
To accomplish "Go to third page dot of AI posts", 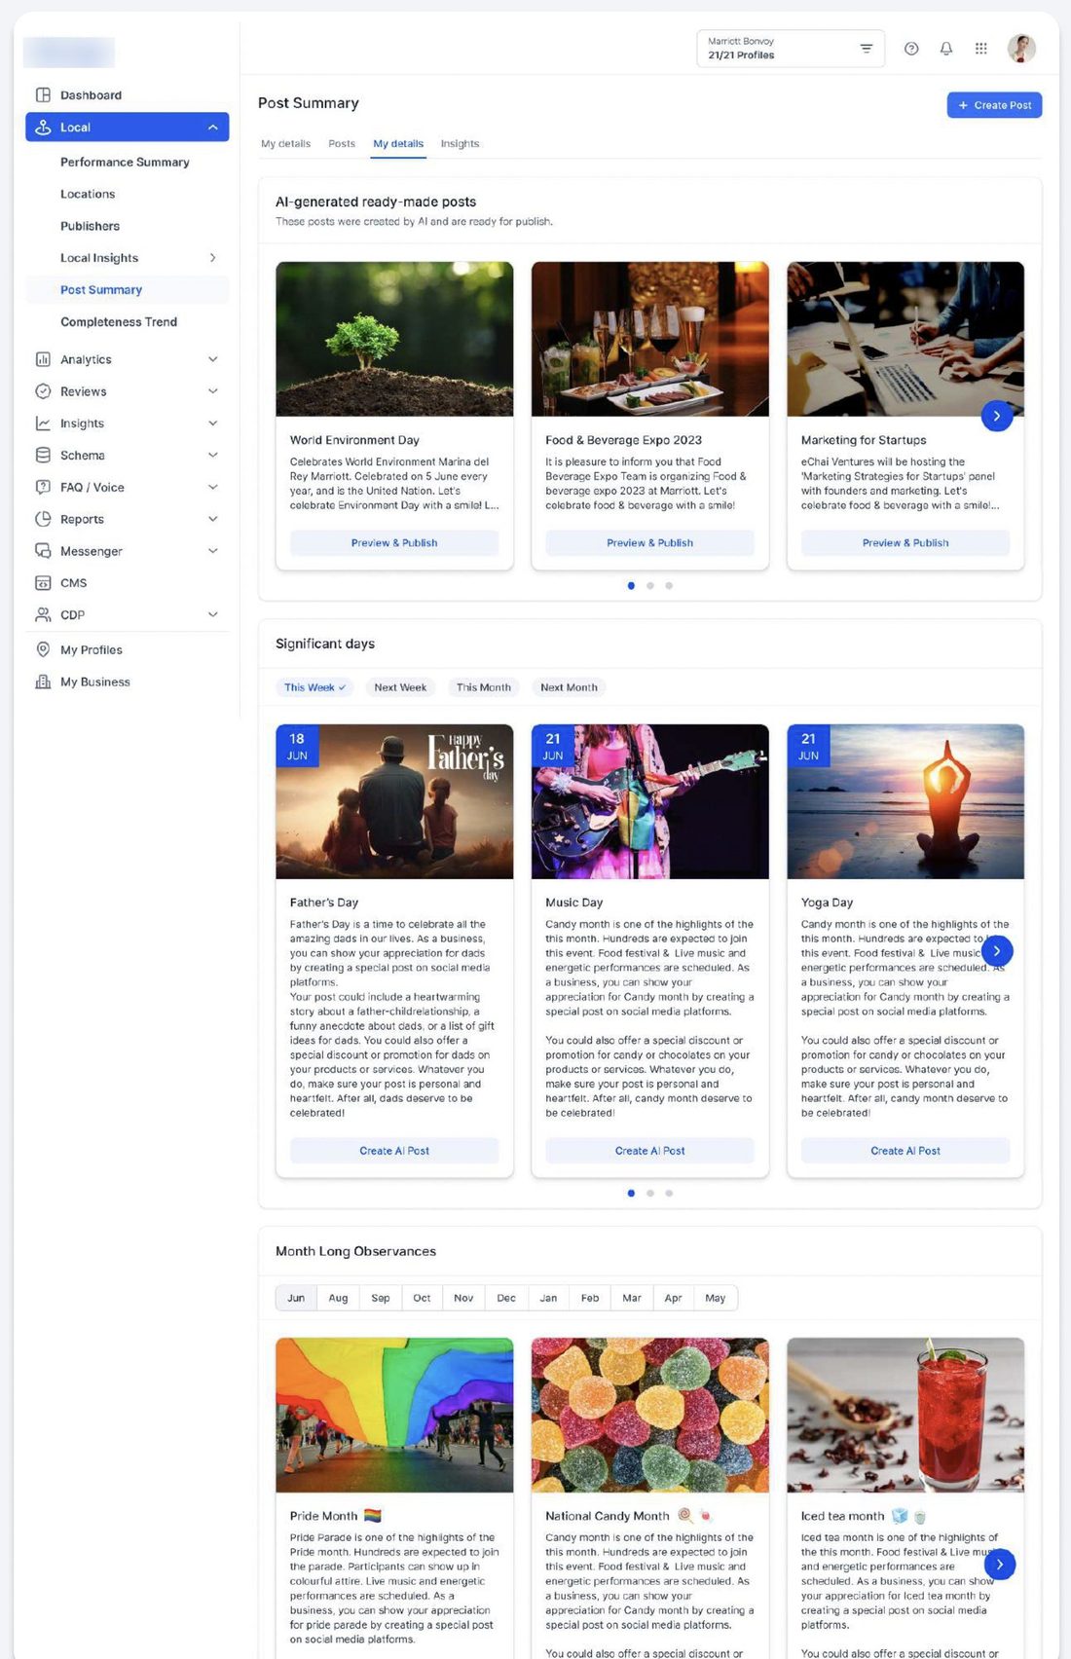I will pyautogui.click(x=669, y=586).
